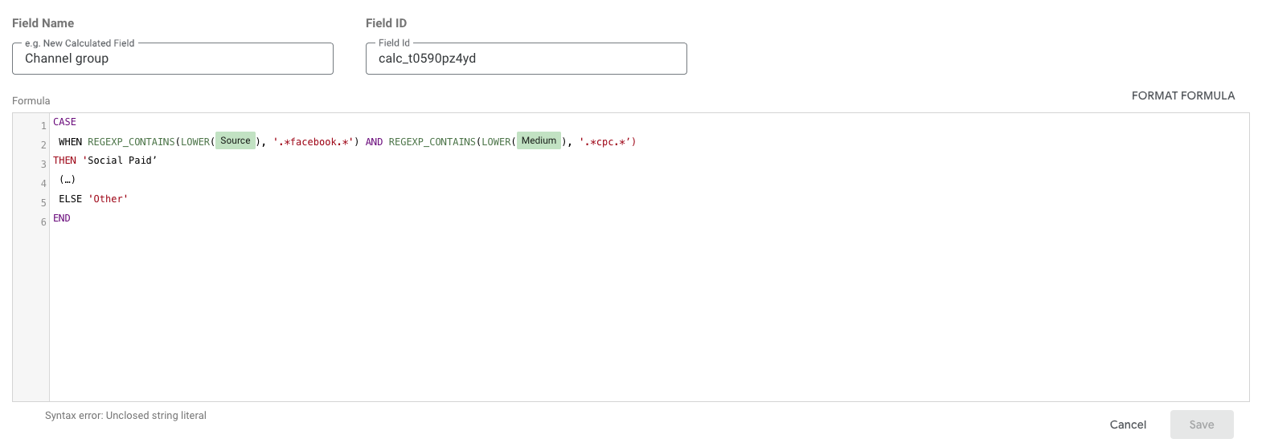The height and width of the screenshot is (447, 1262).
Task: Click the syntax error message text
Action: click(125, 416)
